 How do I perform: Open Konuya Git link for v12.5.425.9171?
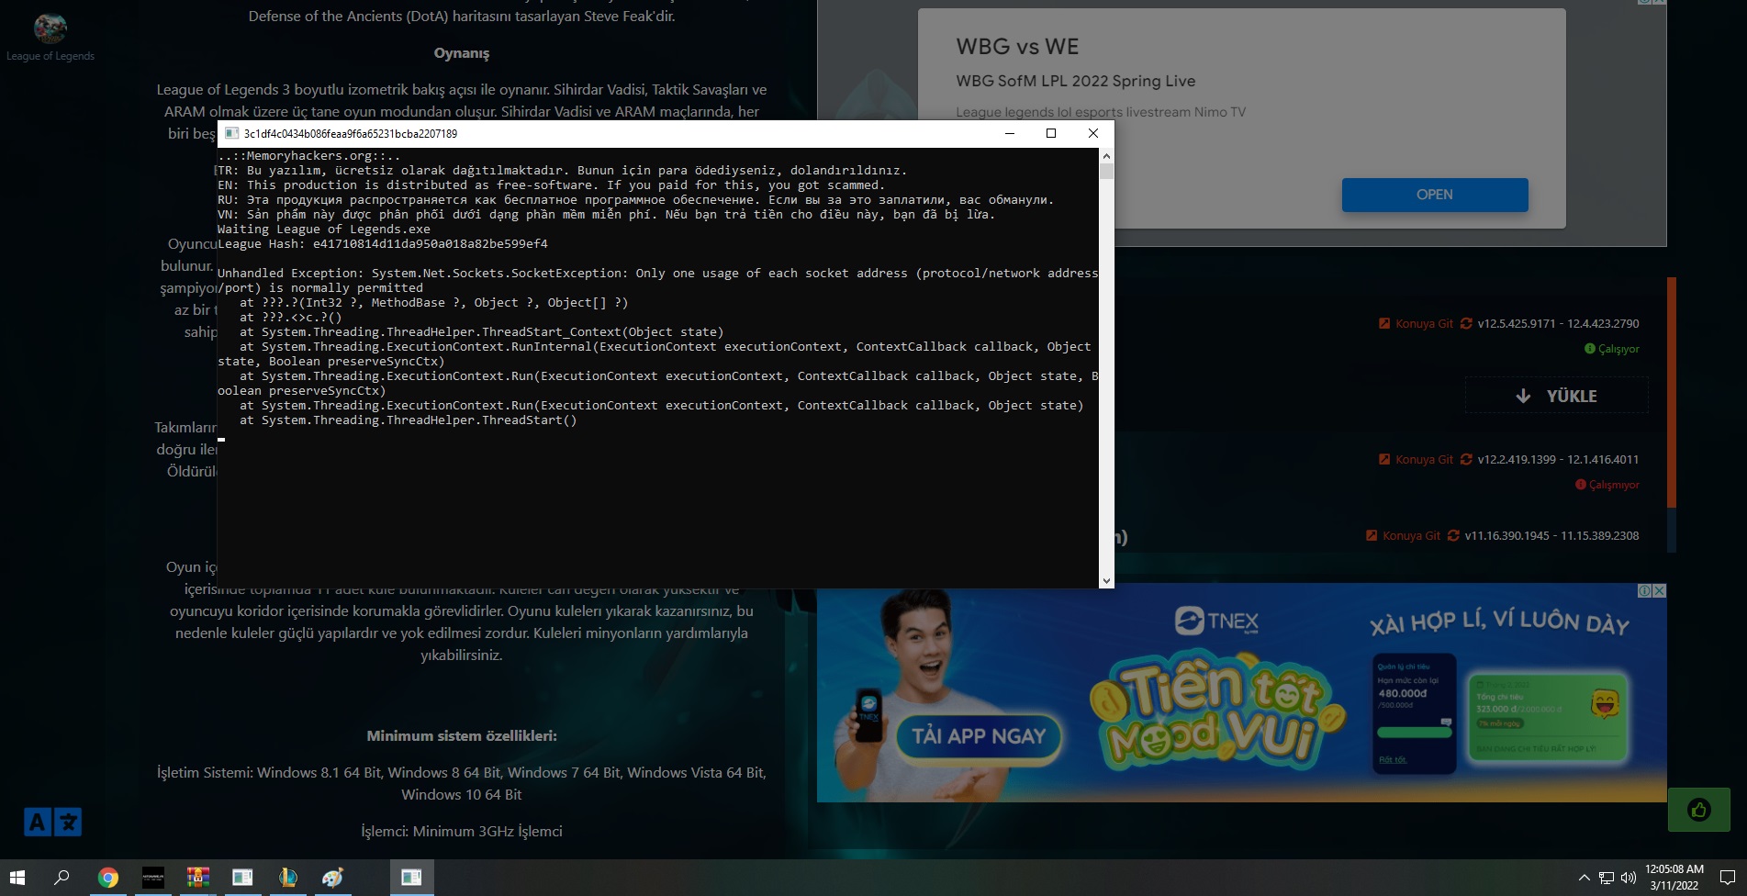tap(1424, 323)
